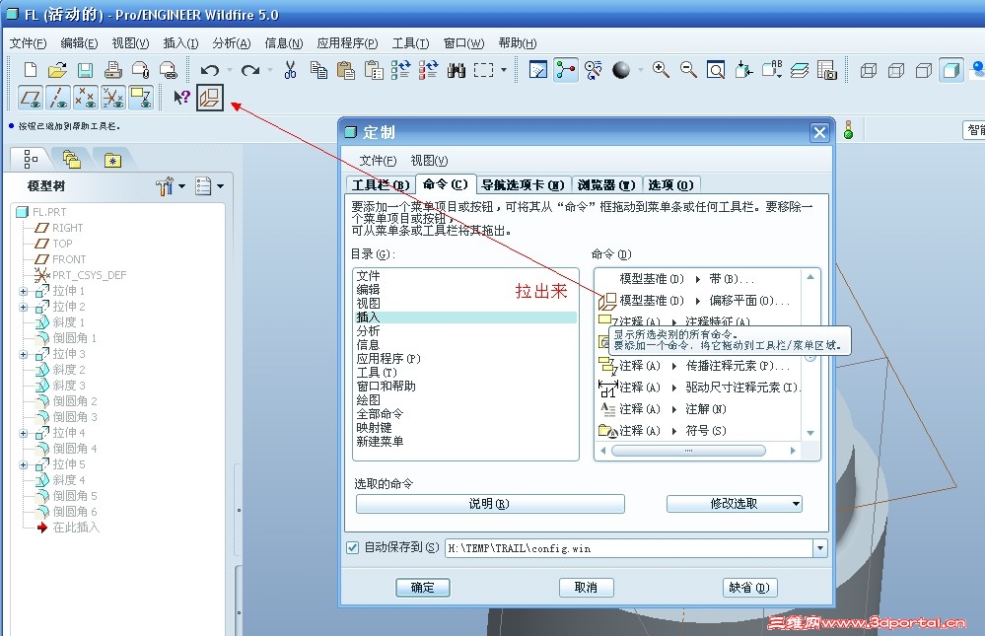985x636 pixels.
Task: Click the config.win path input field
Action: (x=629, y=548)
